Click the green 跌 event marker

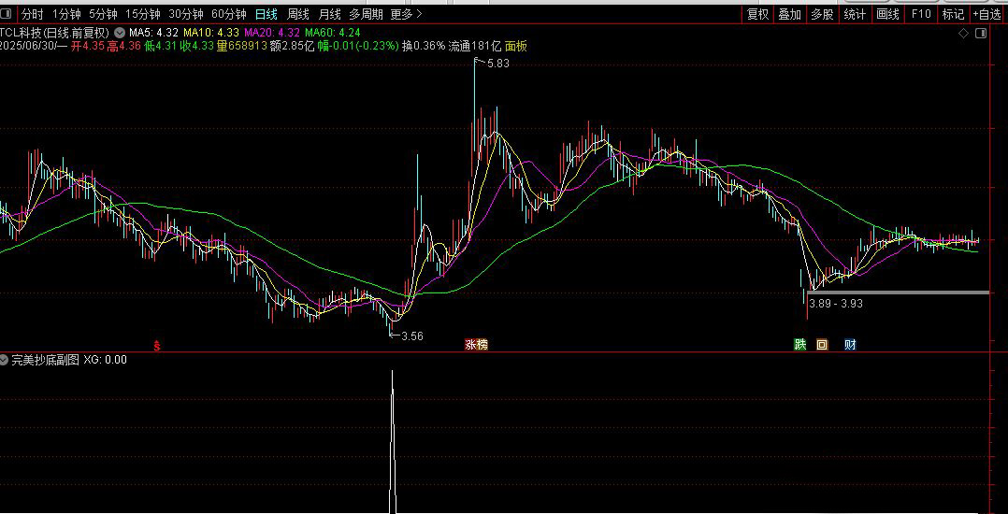click(x=800, y=345)
